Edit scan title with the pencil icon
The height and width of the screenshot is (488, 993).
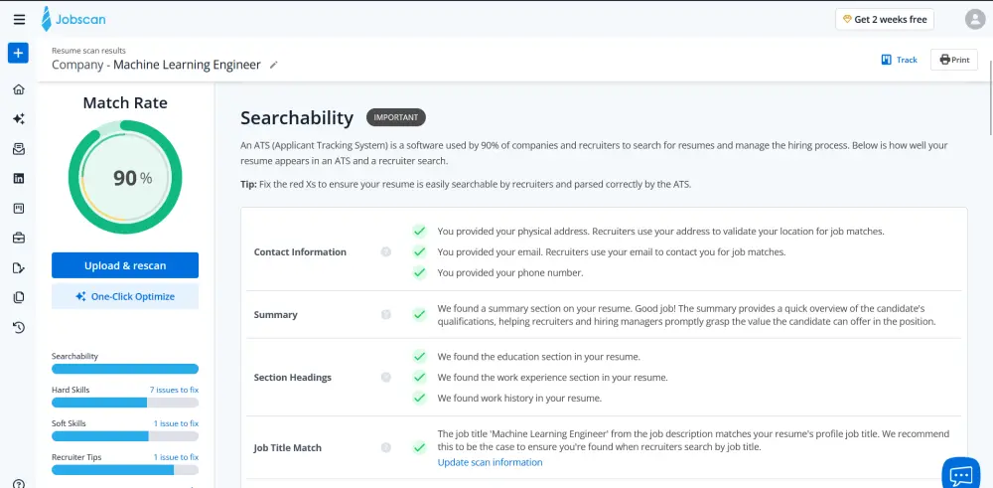pyautogui.click(x=274, y=66)
